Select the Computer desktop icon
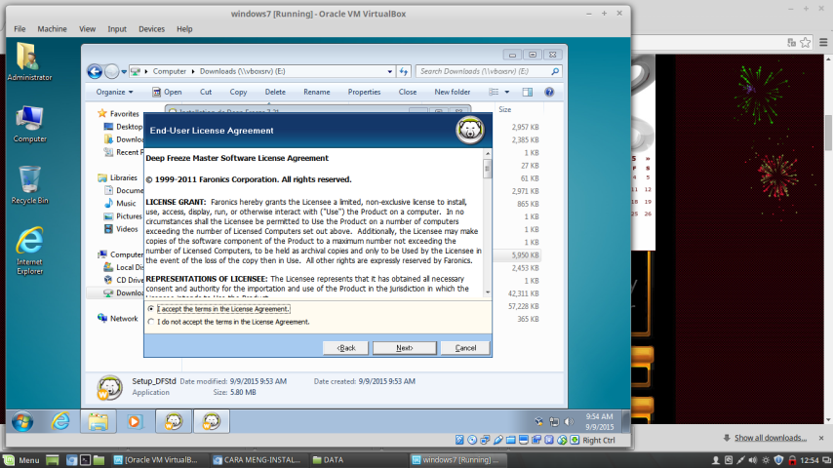 [29, 124]
